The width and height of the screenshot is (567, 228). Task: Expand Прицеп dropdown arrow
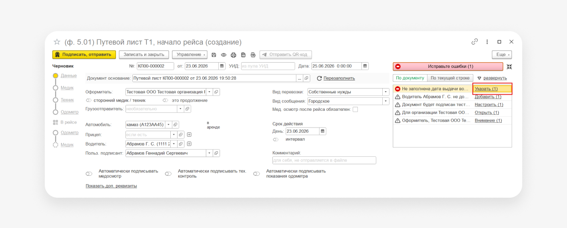click(x=174, y=135)
